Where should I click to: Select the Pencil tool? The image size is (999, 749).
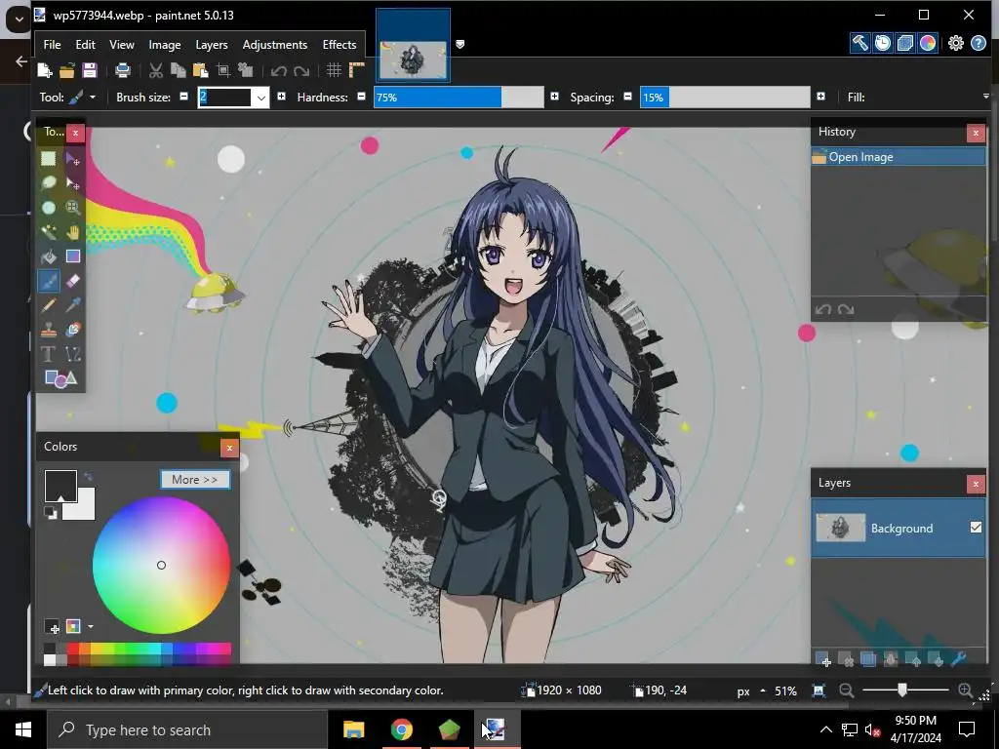coord(49,305)
